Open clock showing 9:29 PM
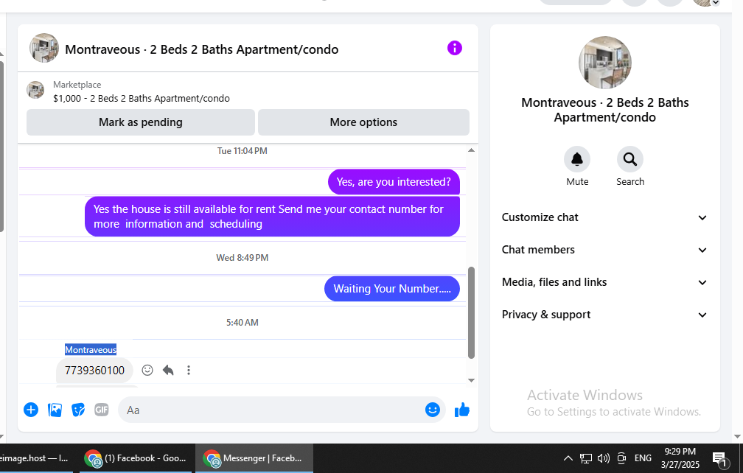743x473 pixels. 680,458
